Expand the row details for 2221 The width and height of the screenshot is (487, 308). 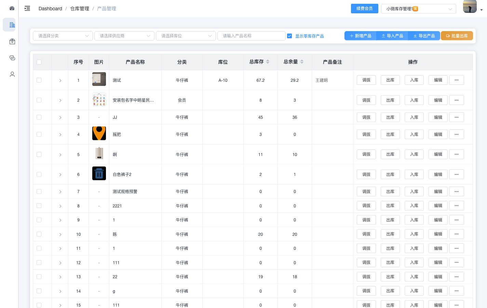(60, 206)
